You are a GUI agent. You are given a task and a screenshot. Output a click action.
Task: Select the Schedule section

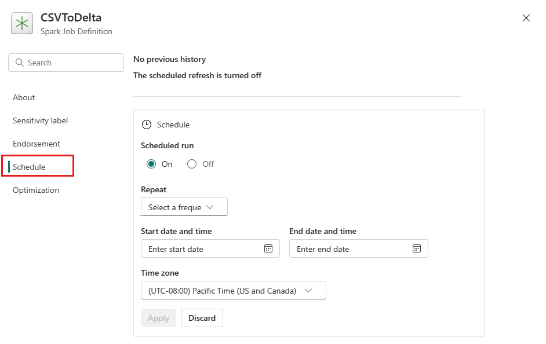tap(29, 167)
